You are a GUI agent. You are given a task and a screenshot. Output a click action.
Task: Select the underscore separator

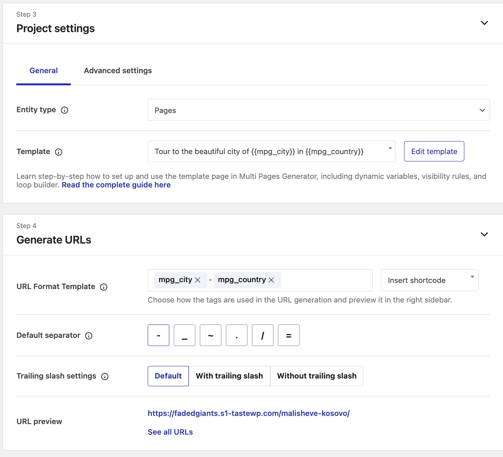184,335
